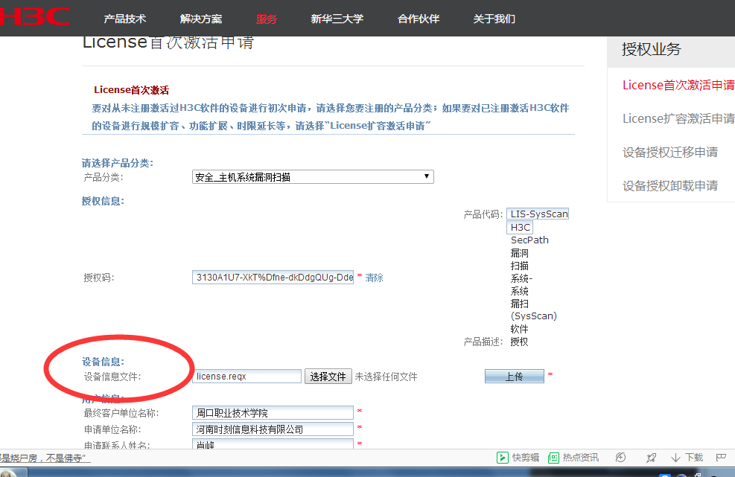
Task: Open the 新华三大学 navigation menu
Action: pos(337,19)
